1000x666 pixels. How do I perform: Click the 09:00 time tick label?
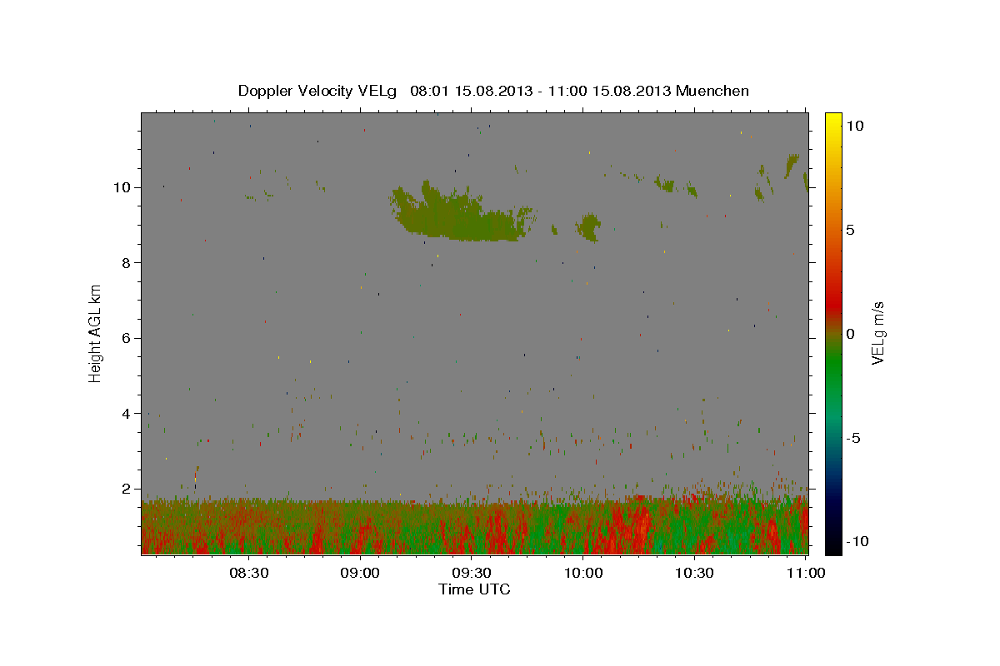tap(360, 573)
